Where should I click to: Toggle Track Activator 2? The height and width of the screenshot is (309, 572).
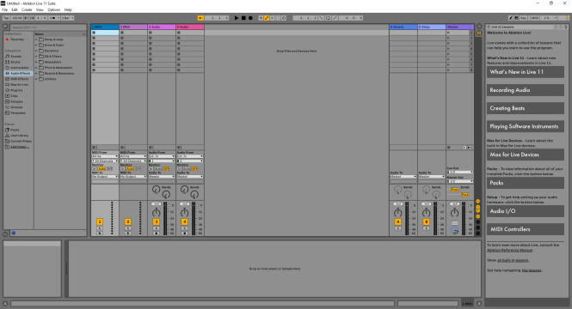point(127,221)
